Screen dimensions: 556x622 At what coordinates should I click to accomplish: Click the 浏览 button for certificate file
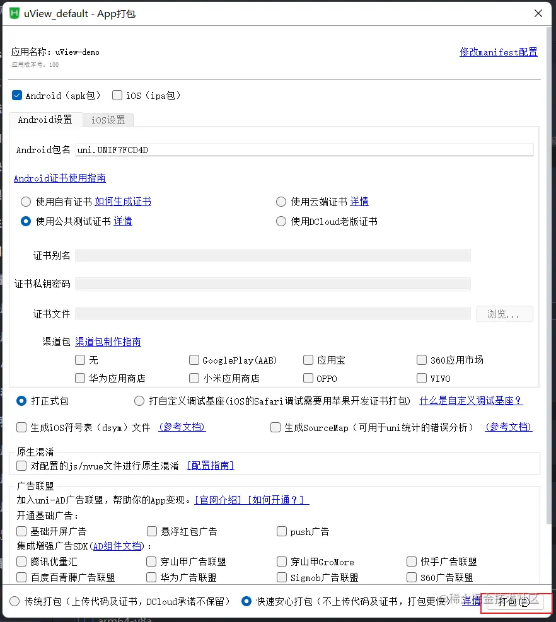[x=504, y=313]
